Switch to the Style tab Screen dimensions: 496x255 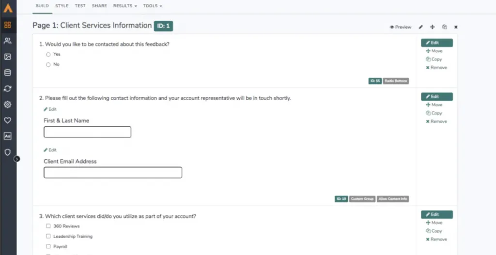(62, 6)
